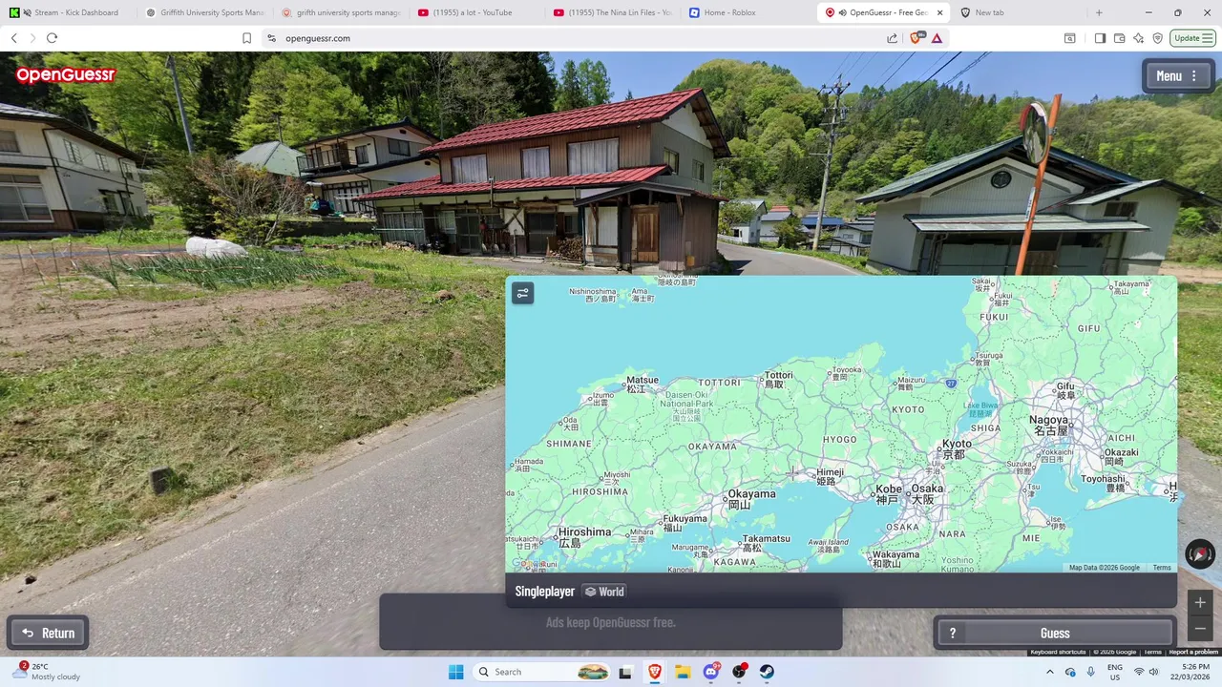Click Nagoya on the guess map

tap(1049, 425)
